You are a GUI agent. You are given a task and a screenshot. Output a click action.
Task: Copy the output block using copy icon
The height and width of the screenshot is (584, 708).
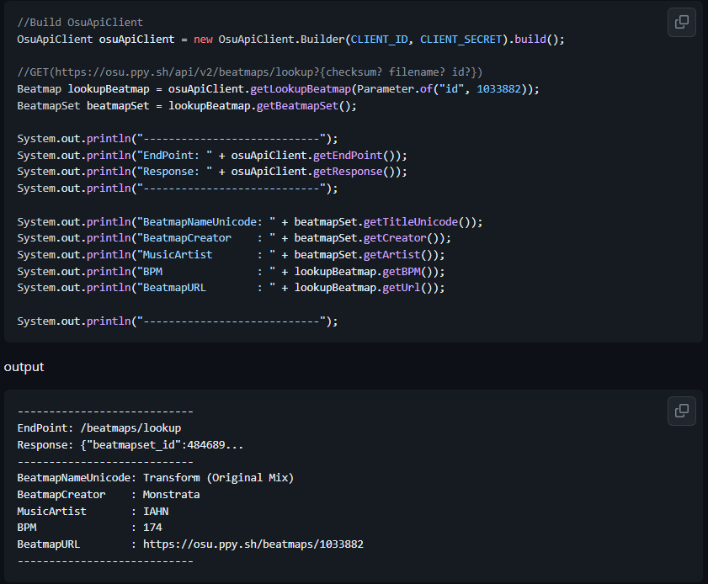coord(681,411)
